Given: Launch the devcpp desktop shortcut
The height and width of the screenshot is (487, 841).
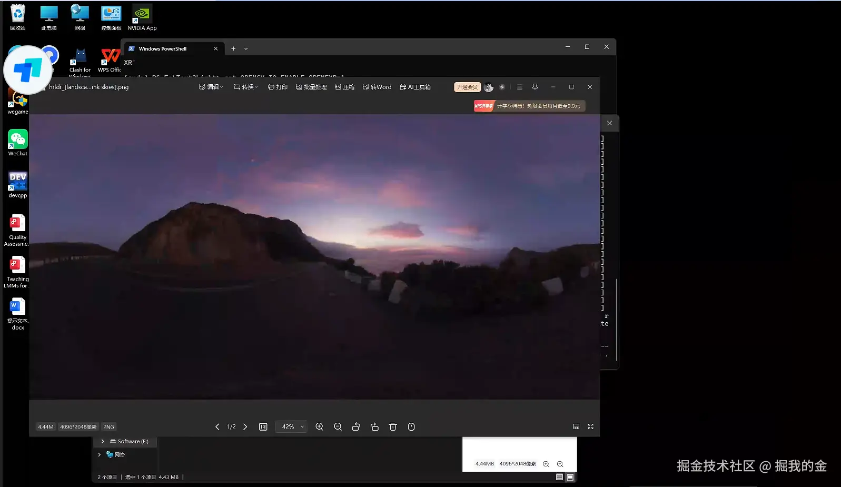Looking at the screenshot, I should coord(18,185).
